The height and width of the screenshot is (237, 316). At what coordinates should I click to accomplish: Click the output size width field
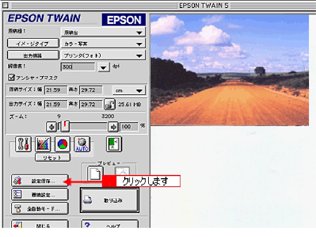(x=56, y=105)
